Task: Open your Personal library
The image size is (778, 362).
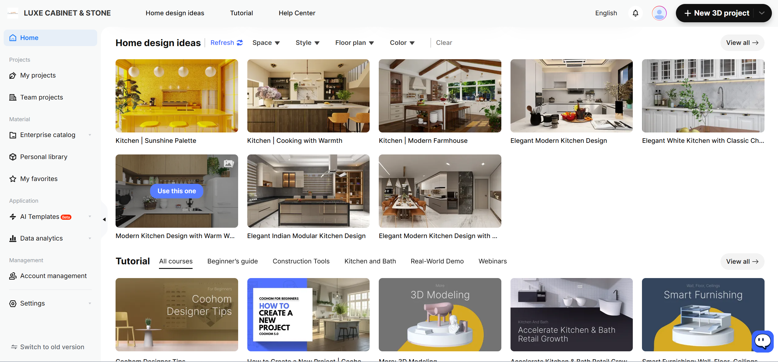Action: (44, 157)
